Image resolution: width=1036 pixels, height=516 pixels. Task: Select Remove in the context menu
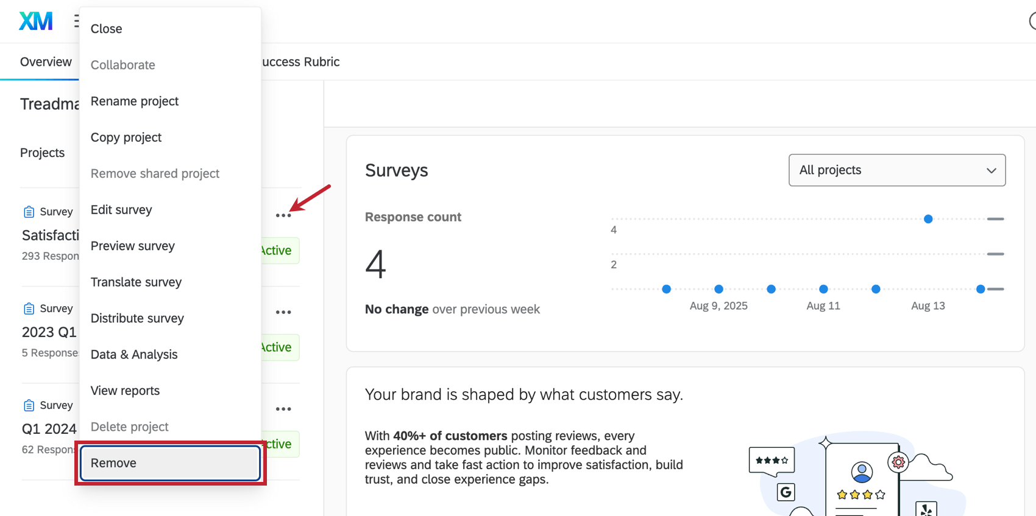(170, 463)
